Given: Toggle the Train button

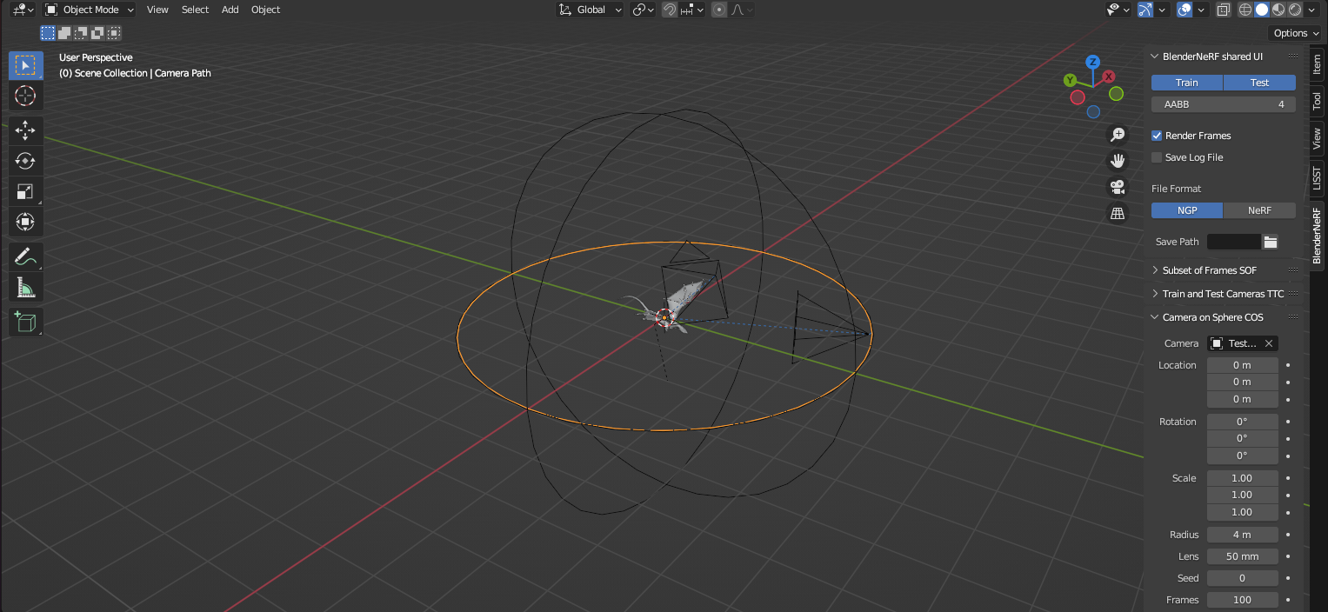Looking at the screenshot, I should point(1187,83).
